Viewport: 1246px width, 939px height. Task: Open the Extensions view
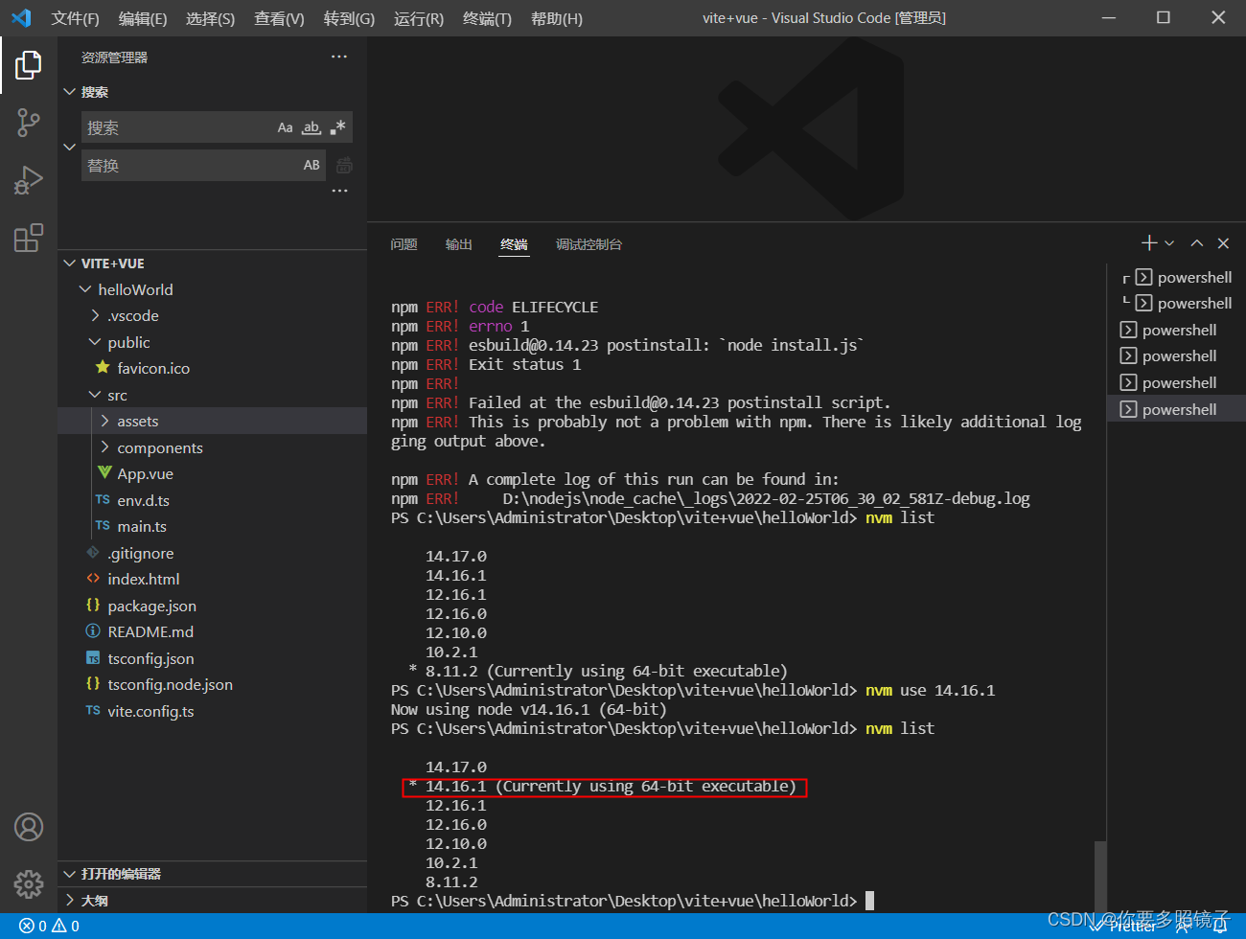(29, 237)
